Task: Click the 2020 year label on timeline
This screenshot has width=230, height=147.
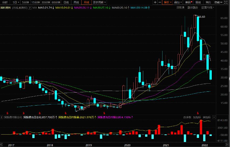Action: pos(127,145)
